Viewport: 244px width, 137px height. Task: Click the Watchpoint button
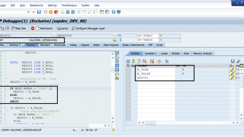click(44, 28)
